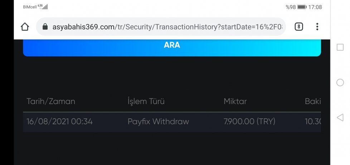Select the Tarih/Zaman column header
The image size is (350, 165).
(51, 102)
